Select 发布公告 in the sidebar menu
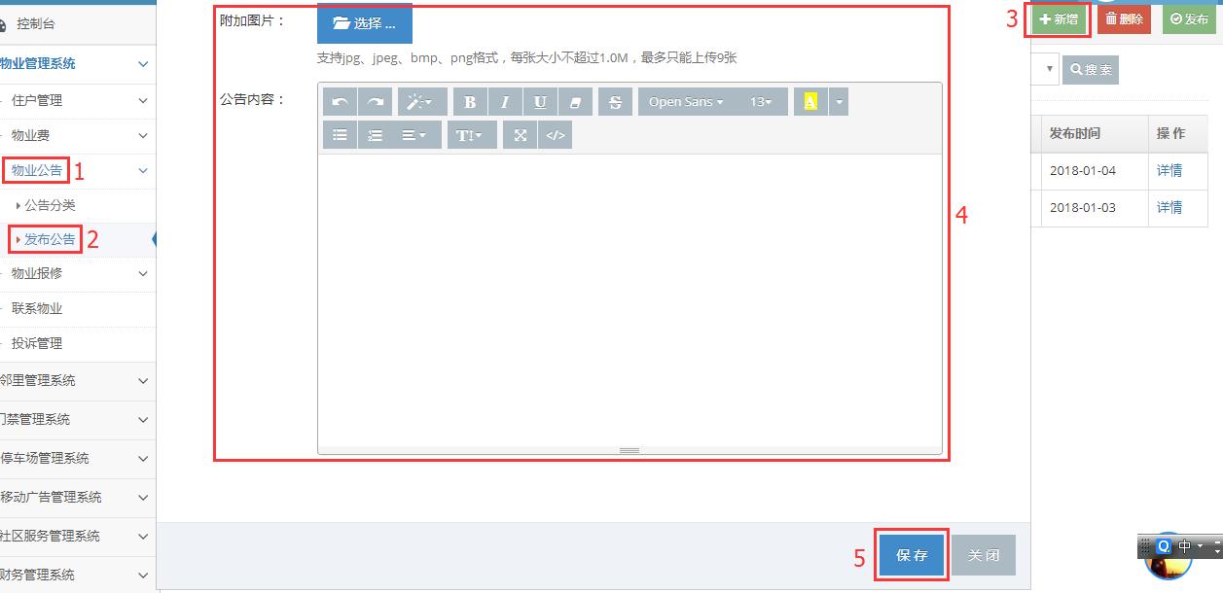 coord(50,239)
